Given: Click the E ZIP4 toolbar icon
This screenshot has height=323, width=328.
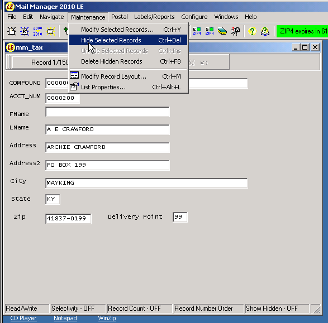Looking at the screenshot, I should 197,31.
